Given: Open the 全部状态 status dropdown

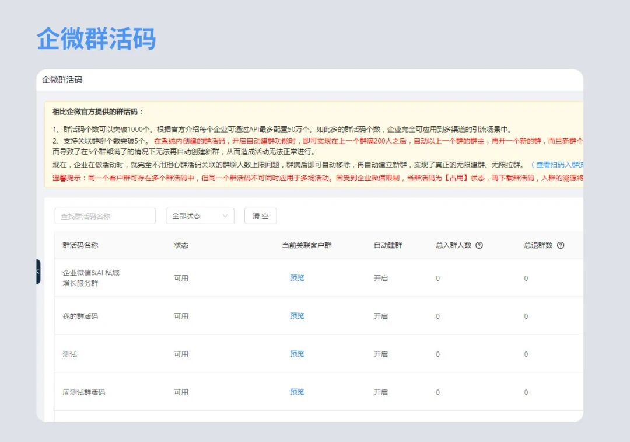Looking at the screenshot, I should [x=200, y=216].
